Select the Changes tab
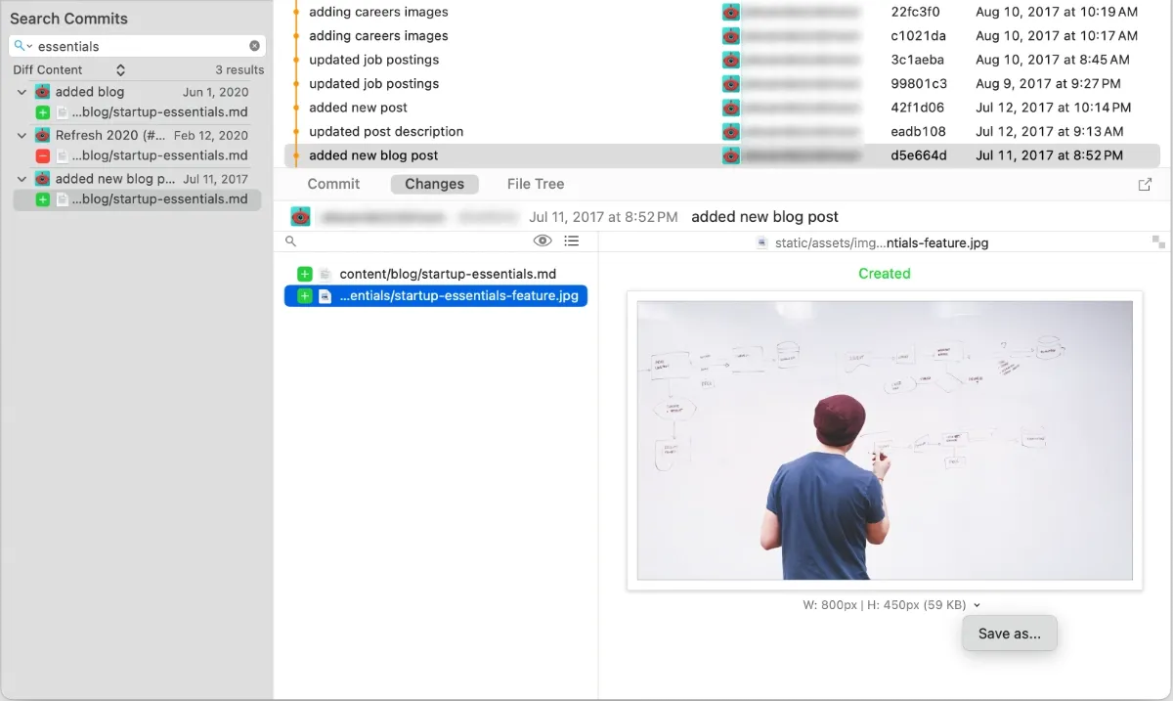The image size is (1173, 701). (434, 184)
